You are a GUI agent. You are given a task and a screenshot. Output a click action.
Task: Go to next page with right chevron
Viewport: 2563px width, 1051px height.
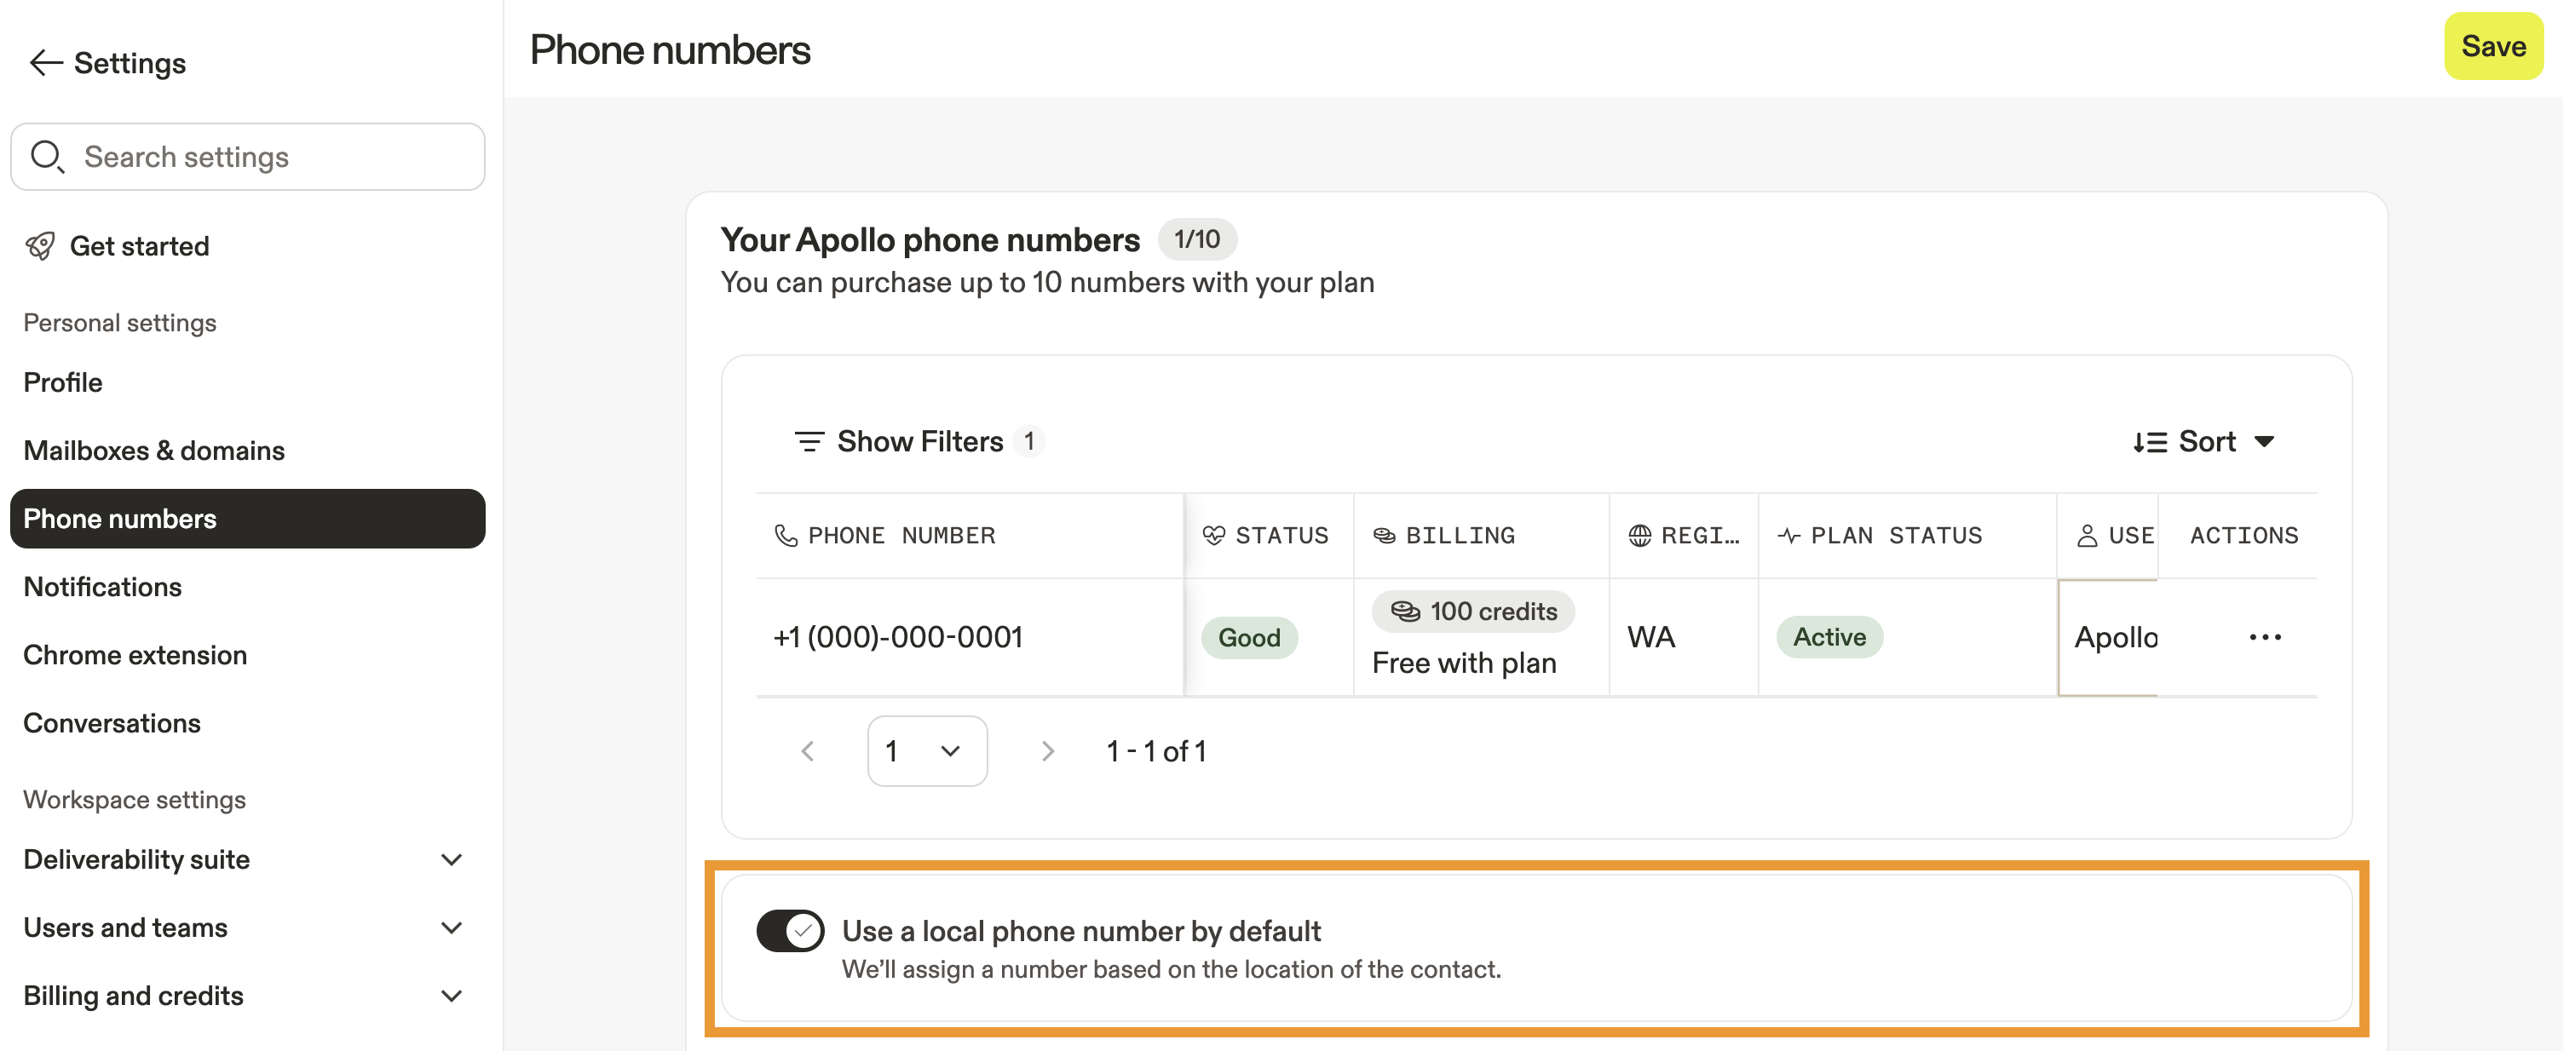click(1046, 750)
